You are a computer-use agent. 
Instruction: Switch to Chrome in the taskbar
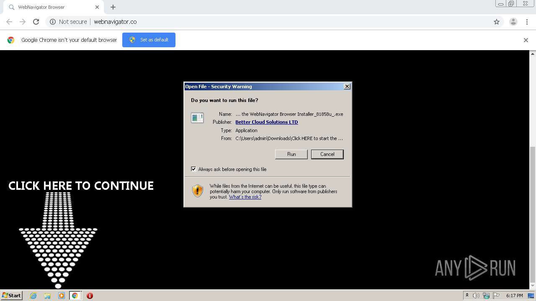click(x=75, y=296)
